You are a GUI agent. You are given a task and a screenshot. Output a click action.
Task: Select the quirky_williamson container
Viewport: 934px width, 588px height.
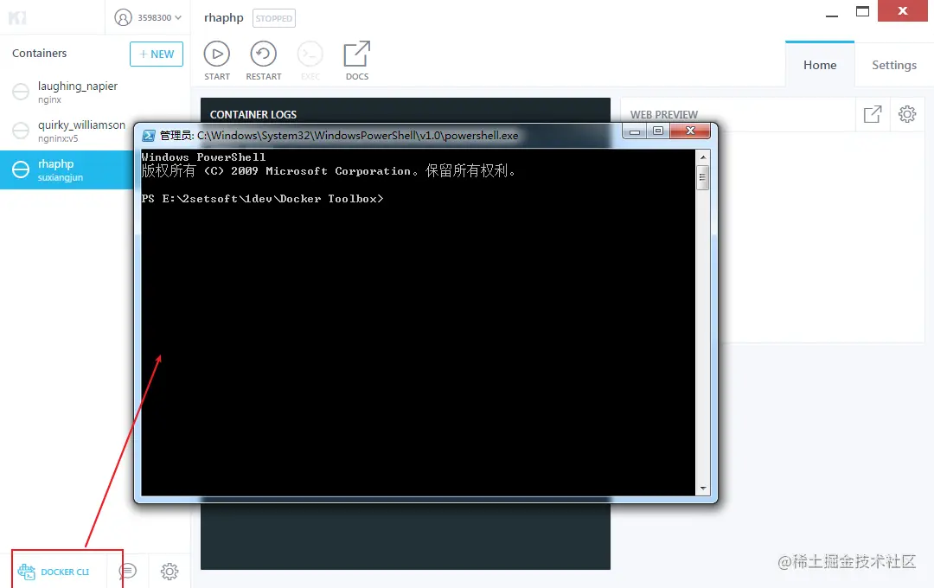66,131
